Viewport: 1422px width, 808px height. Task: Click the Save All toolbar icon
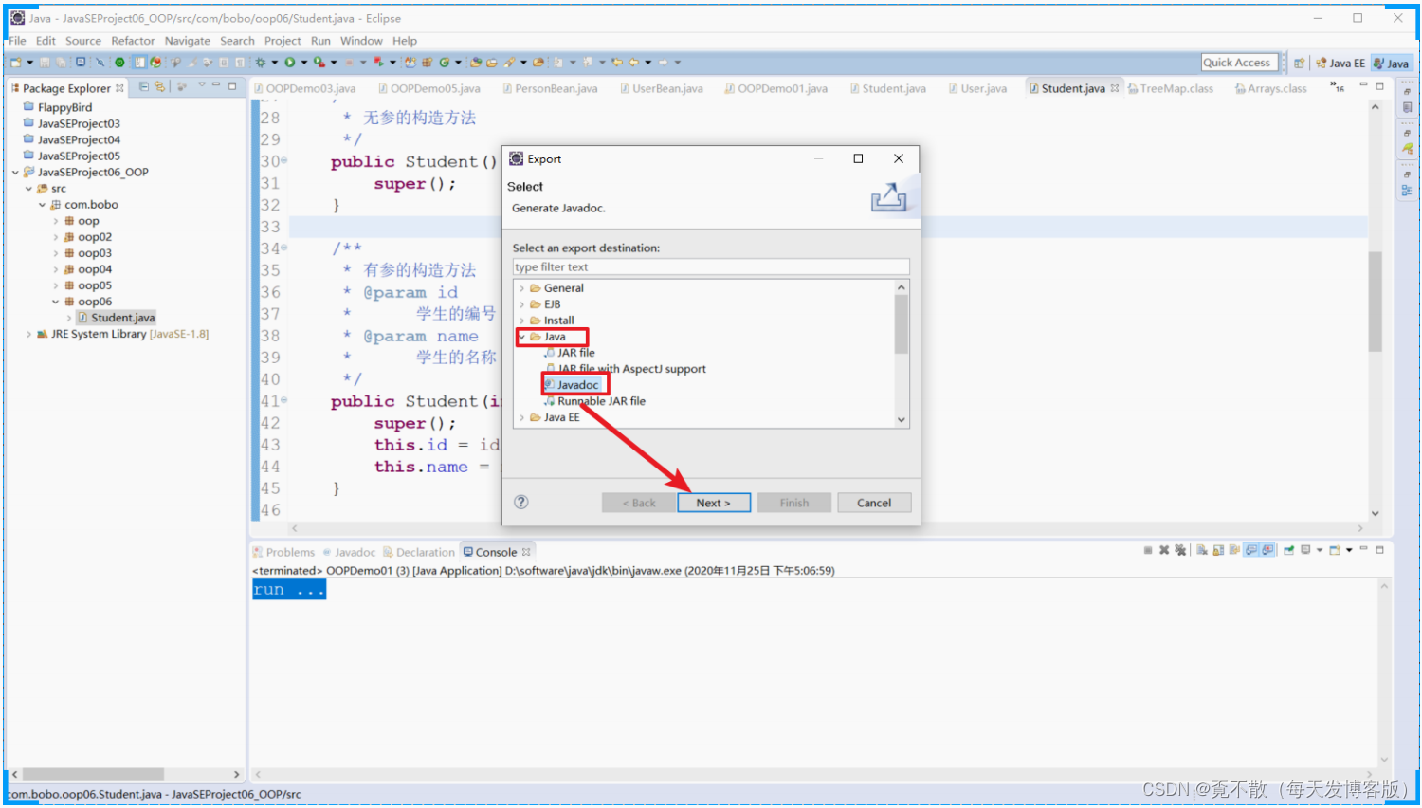pyautogui.click(x=59, y=62)
